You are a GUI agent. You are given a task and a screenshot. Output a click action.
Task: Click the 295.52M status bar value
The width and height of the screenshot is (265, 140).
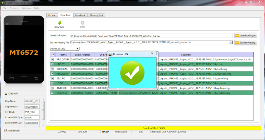click(x=82, y=132)
